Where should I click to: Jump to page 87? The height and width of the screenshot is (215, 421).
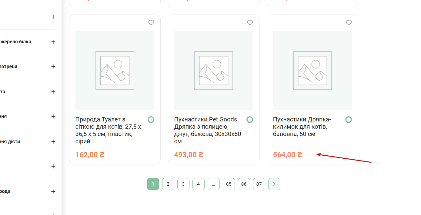(259, 184)
